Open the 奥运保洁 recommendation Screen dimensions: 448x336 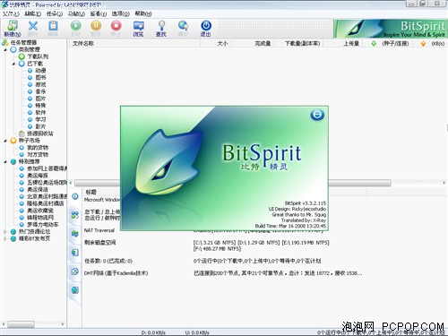38,190
